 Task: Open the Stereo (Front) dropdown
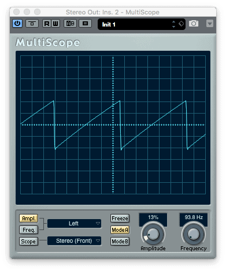(74, 241)
